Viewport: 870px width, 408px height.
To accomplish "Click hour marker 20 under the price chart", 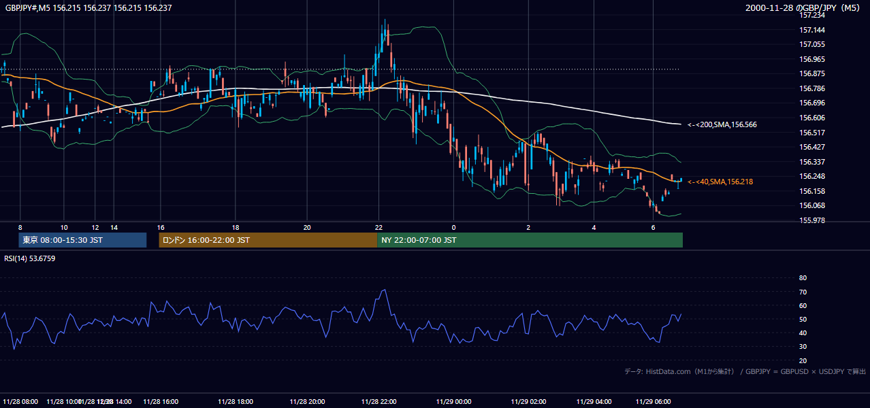I will [x=307, y=228].
